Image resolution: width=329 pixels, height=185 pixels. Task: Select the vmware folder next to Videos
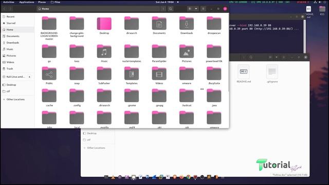(187, 76)
